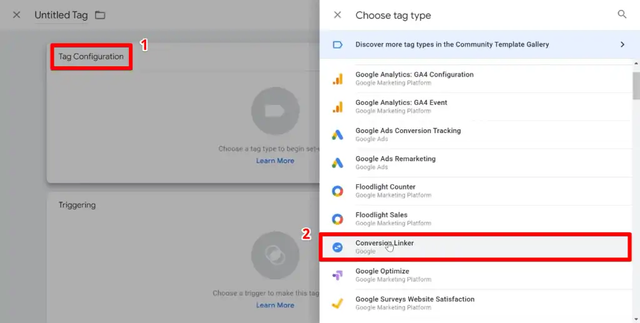Click the Triggering section heading
Screen dimensions: 640x323
point(77,205)
